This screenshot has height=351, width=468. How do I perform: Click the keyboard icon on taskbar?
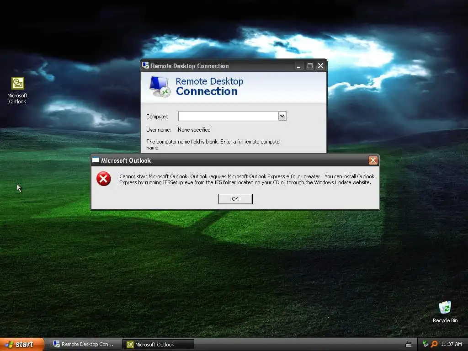pos(409,345)
